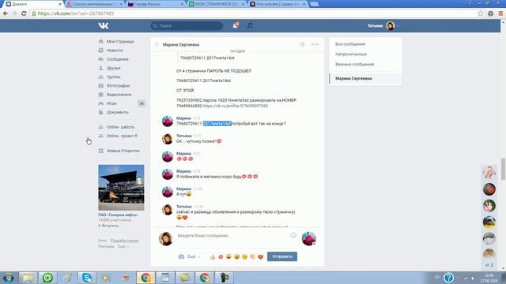Click the Газпром нефть ad image

tap(121, 188)
